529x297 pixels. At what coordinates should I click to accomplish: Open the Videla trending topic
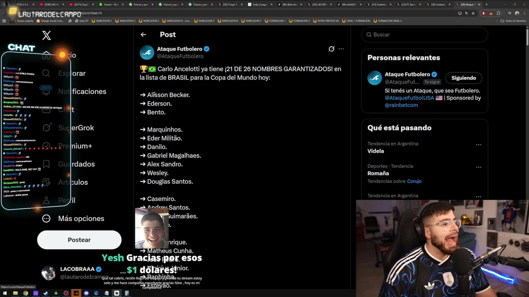pos(376,151)
